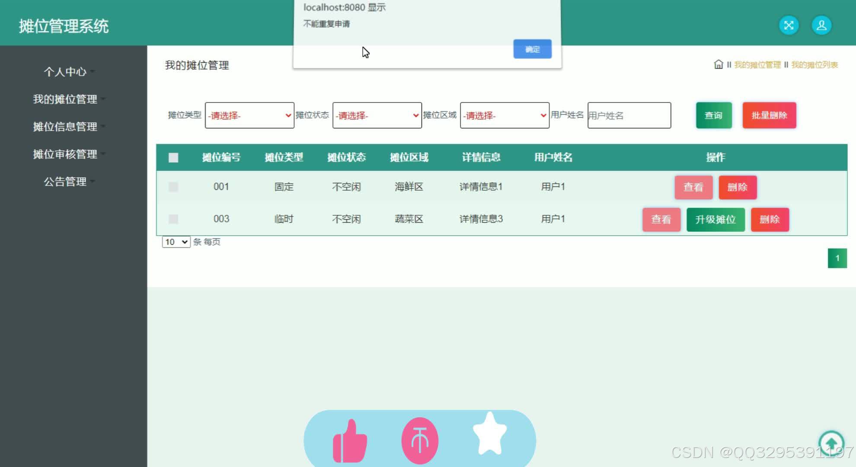Click page number 1 pagination button
Viewport: 856px width, 467px height.
(837, 258)
